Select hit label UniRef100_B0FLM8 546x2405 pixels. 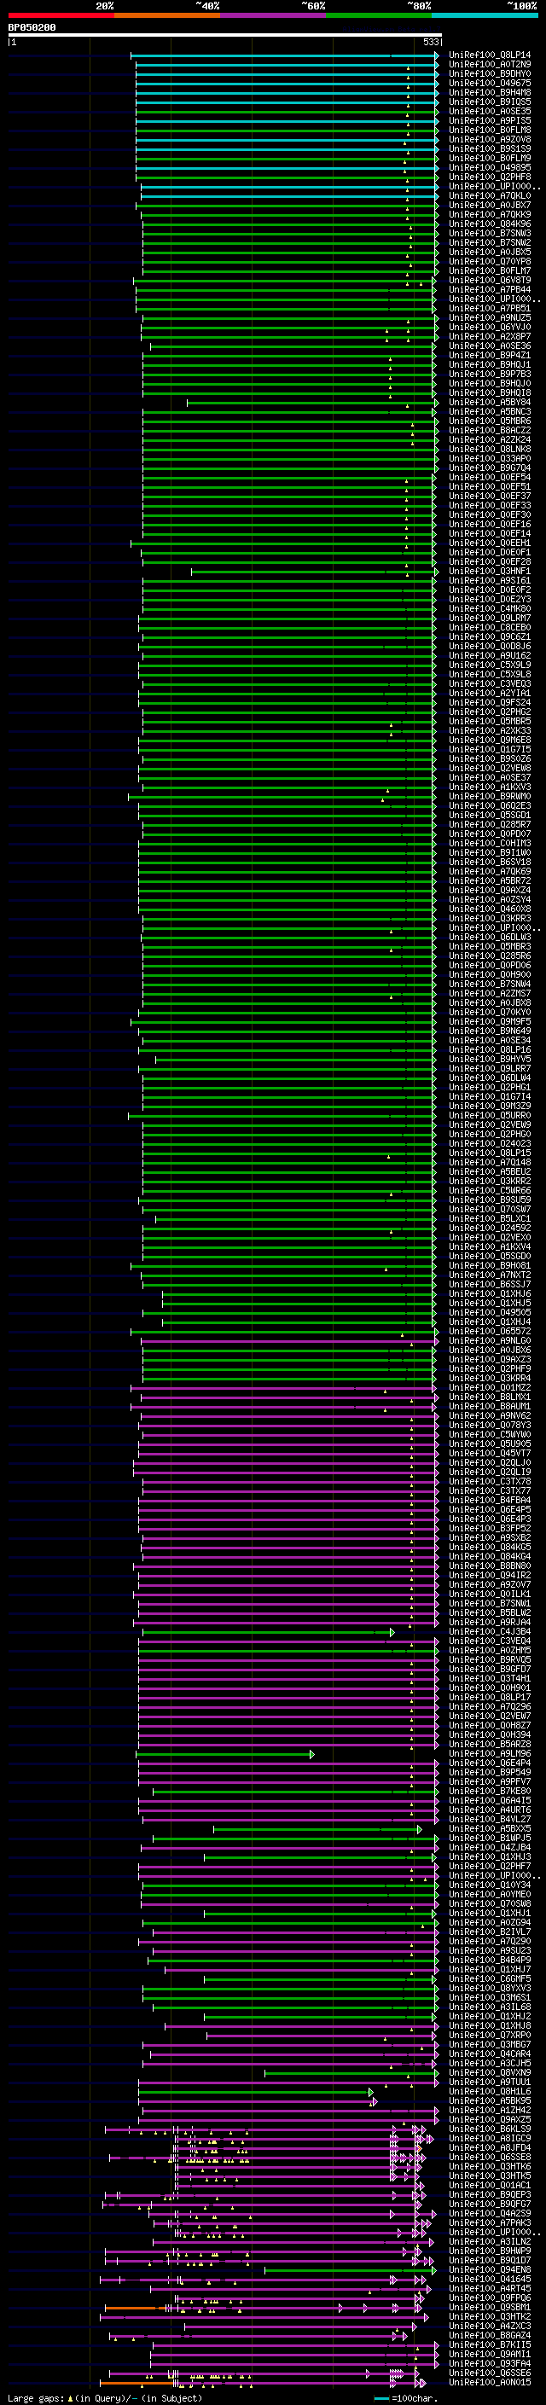point(490,131)
